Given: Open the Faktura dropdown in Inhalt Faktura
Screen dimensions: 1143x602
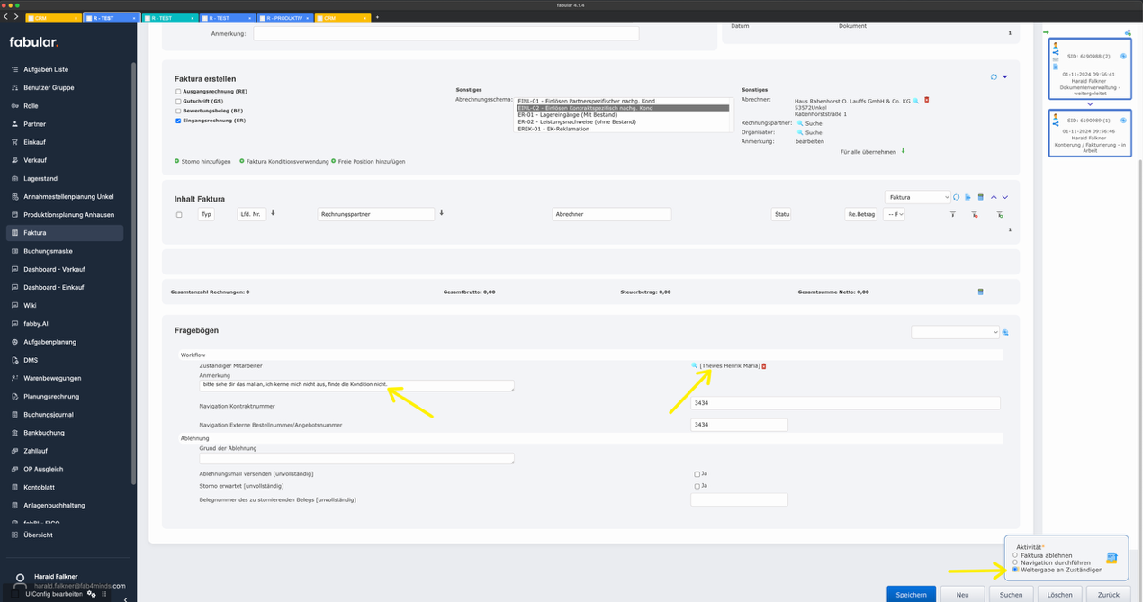Looking at the screenshot, I should pyautogui.click(x=917, y=197).
